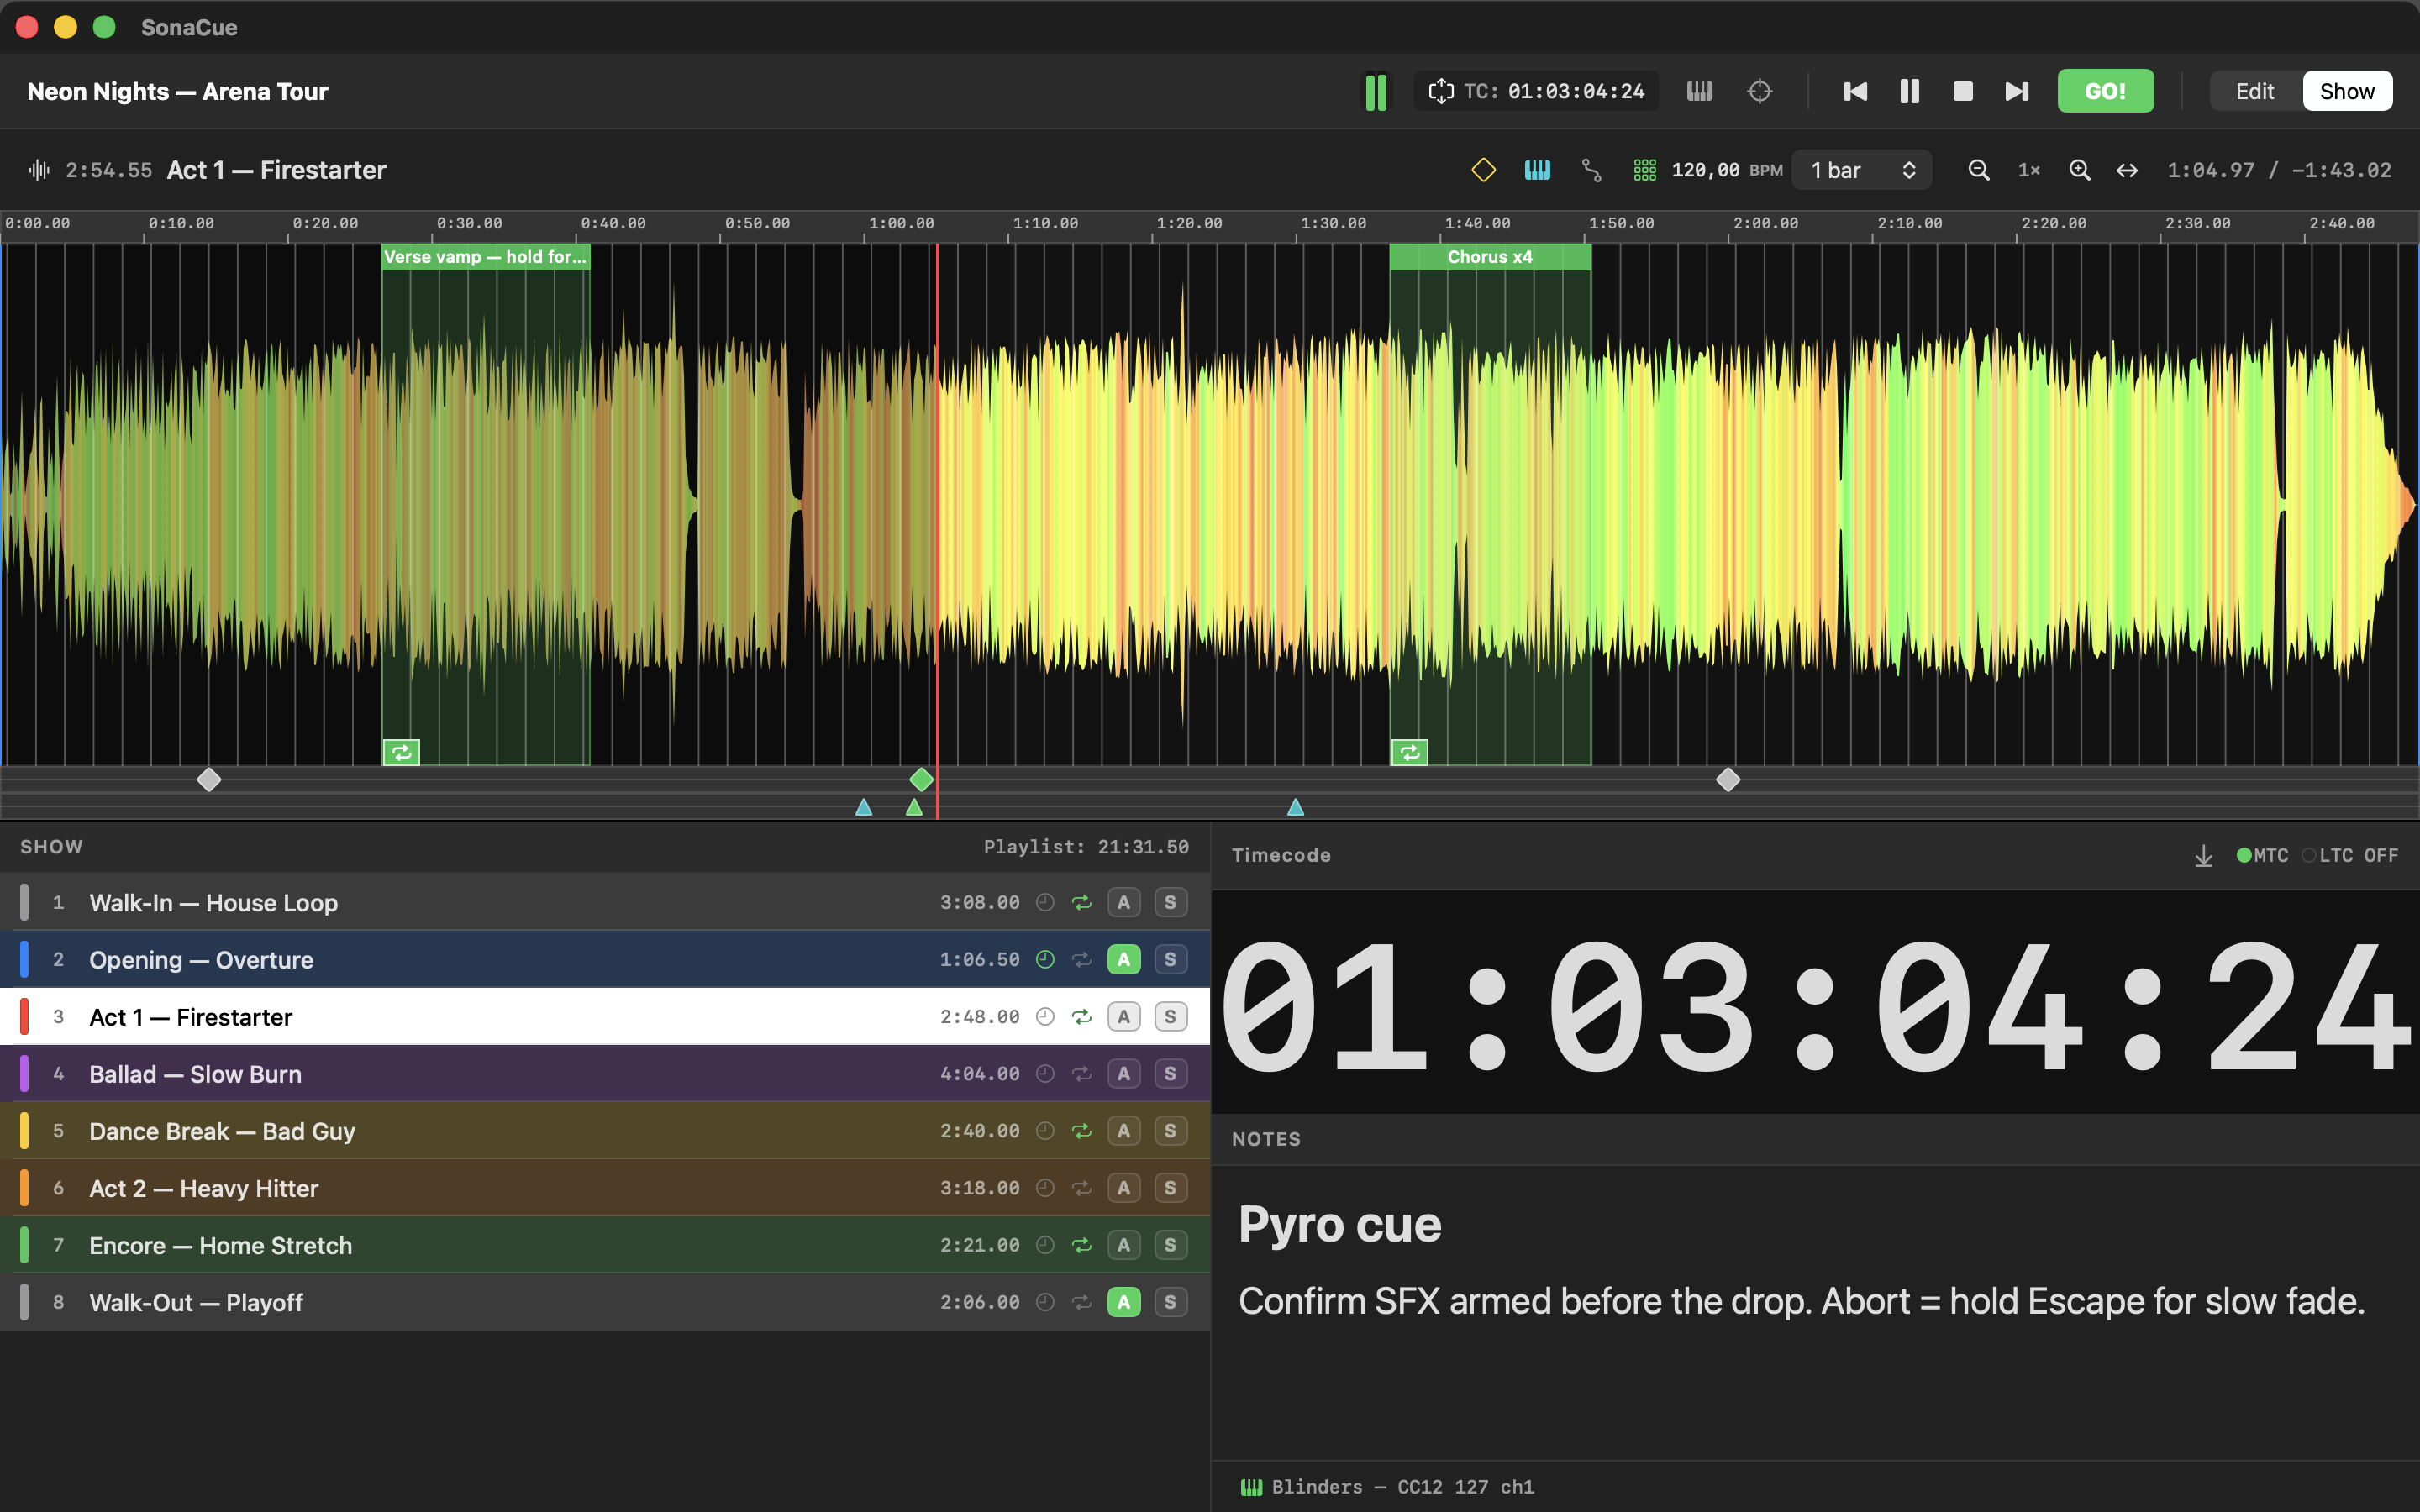Toggle S button on Act 1 — Firestarter
2420x1512 pixels.
pyautogui.click(x=1170, y=1016)
